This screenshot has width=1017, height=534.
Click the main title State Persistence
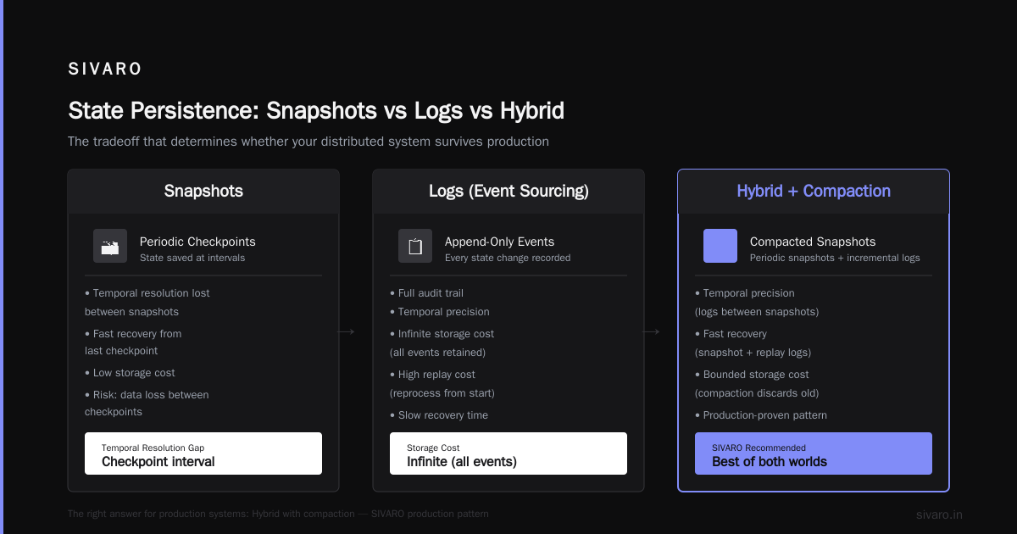316,111
